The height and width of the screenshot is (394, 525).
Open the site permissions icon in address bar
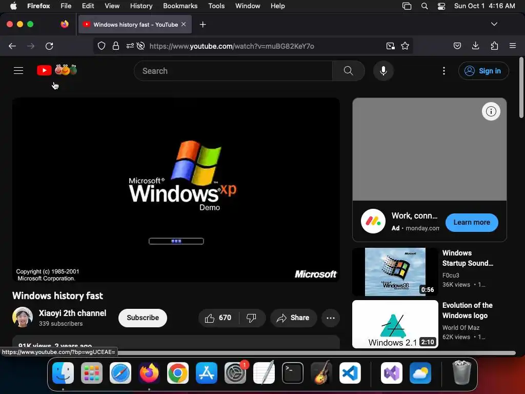click(130, 46)
